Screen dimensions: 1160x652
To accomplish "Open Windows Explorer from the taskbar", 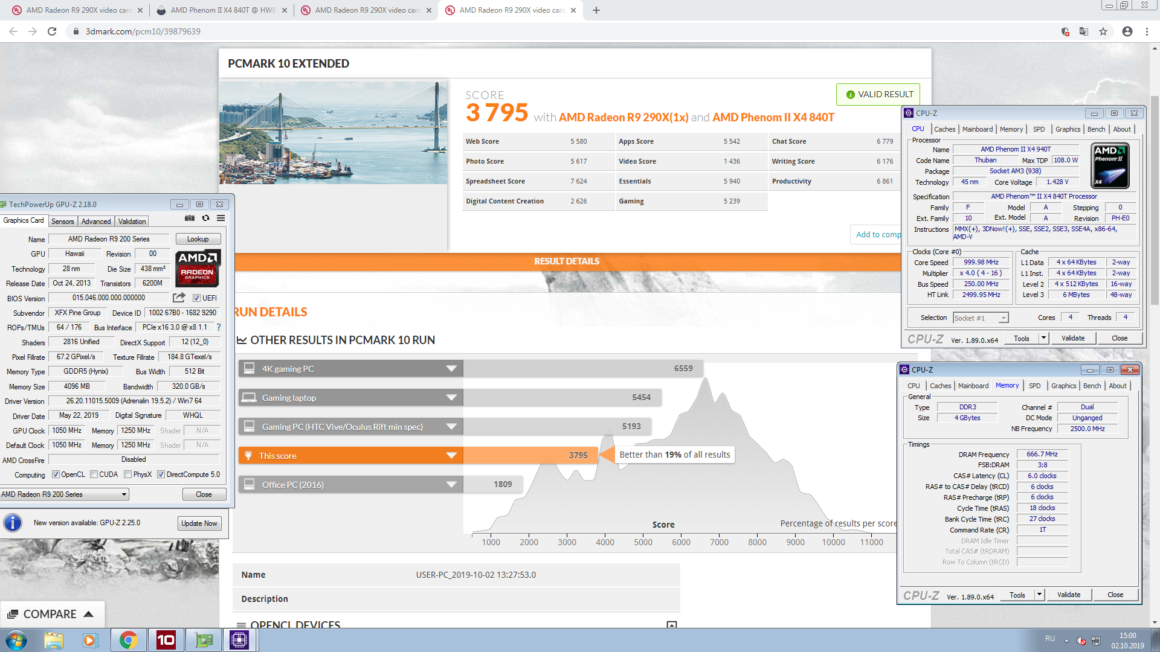I will tap(54, 640).
